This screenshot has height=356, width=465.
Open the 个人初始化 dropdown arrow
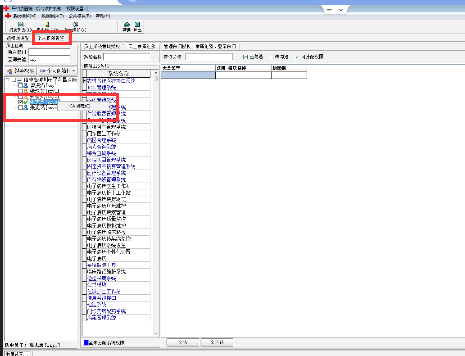point(74,71)
